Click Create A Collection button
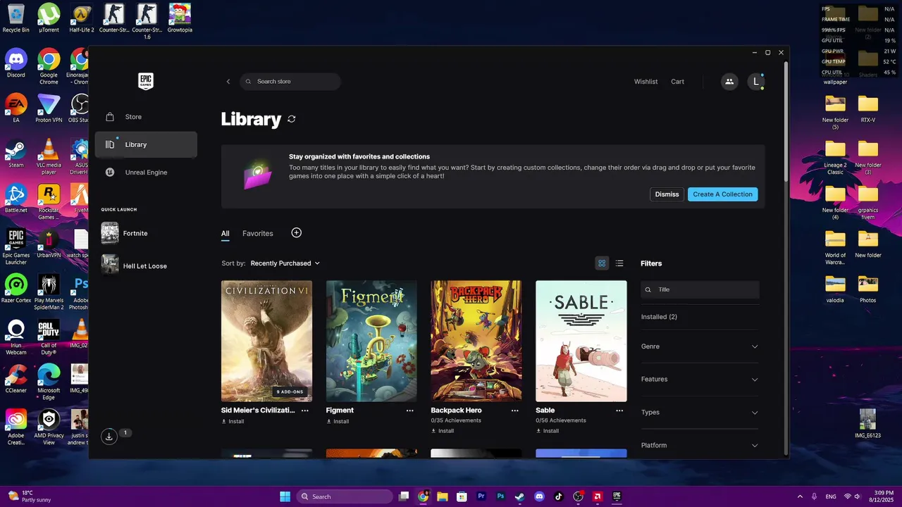This screenshot has height=507, width=902. click(722, 194)
